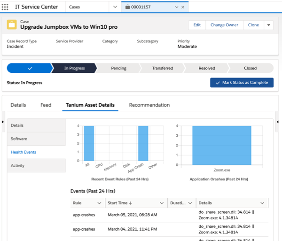The height and width of the screenshot is (241, 282).
Task: Select the Pending path stage
Action: (118, 68)
